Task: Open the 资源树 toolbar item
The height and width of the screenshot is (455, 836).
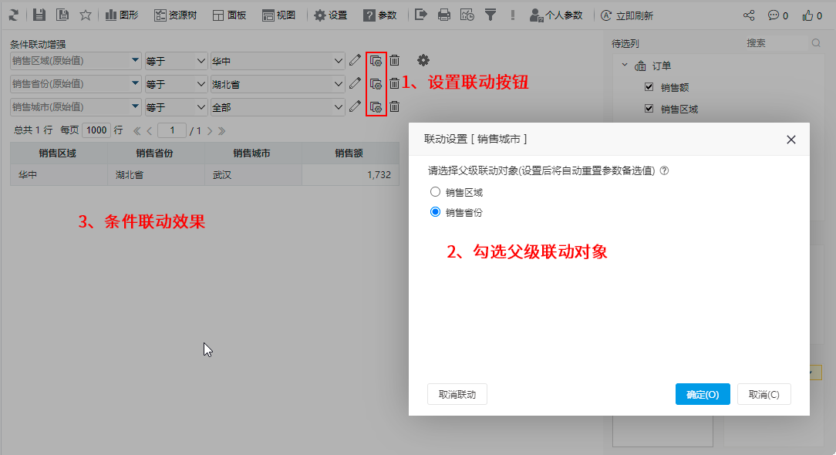Action: [175, 15]
